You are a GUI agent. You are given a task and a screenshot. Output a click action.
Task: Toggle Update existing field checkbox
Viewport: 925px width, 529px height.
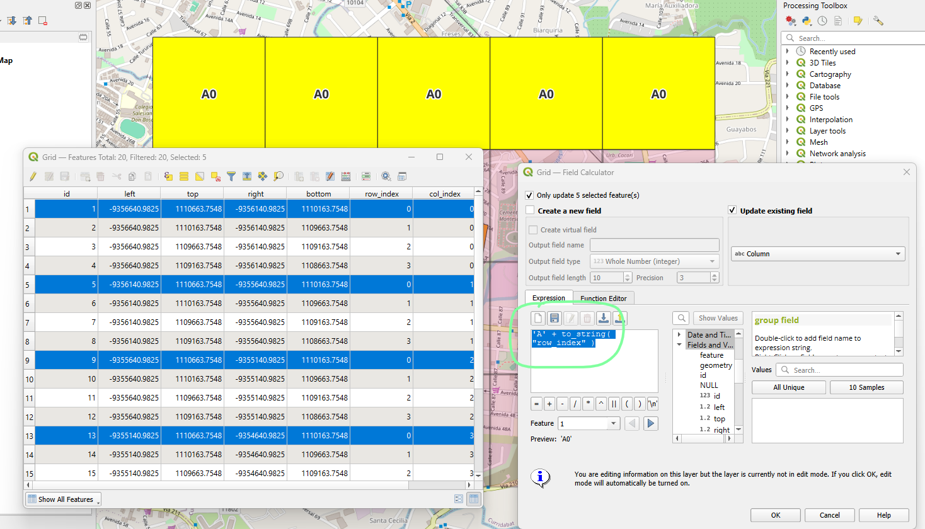tap(732, 210)
